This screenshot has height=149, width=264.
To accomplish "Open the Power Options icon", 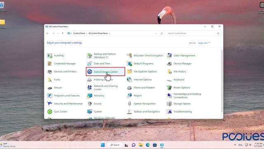I will click(x=169, y=88).
